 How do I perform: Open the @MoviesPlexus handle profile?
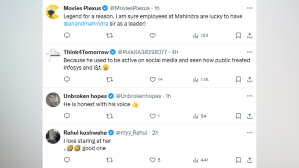pos(130,8)
